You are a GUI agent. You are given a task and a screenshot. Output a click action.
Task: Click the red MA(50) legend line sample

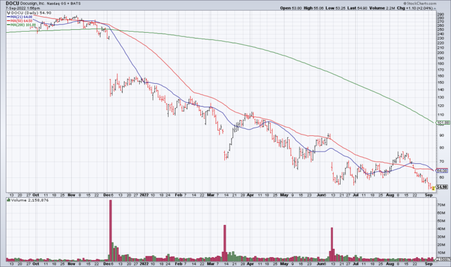point(8,21)
